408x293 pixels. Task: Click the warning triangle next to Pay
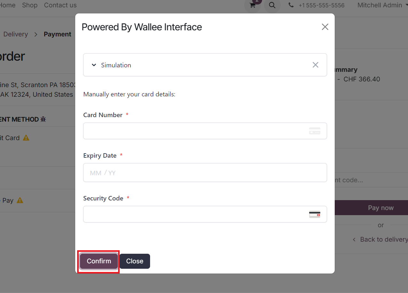pyautogui.click(x=19, y=200)
